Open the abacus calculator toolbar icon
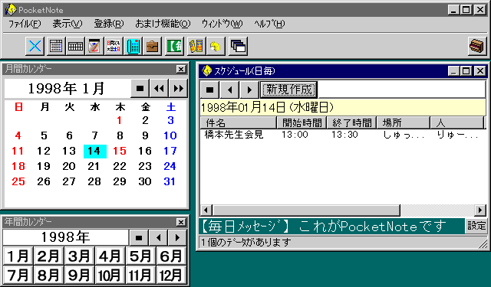 coord(196,46)
